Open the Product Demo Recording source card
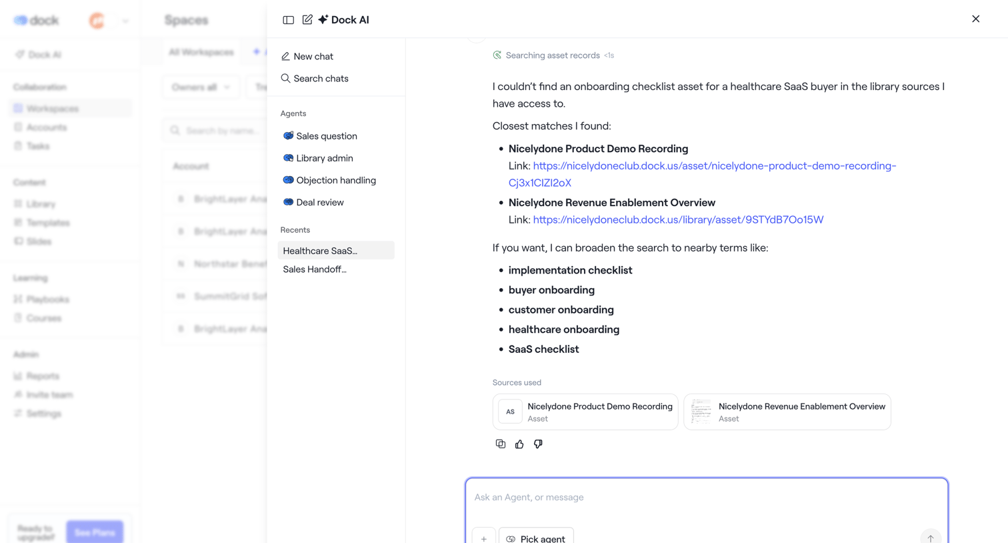This screenshot has height=543, width=1008. pos(585,412)
